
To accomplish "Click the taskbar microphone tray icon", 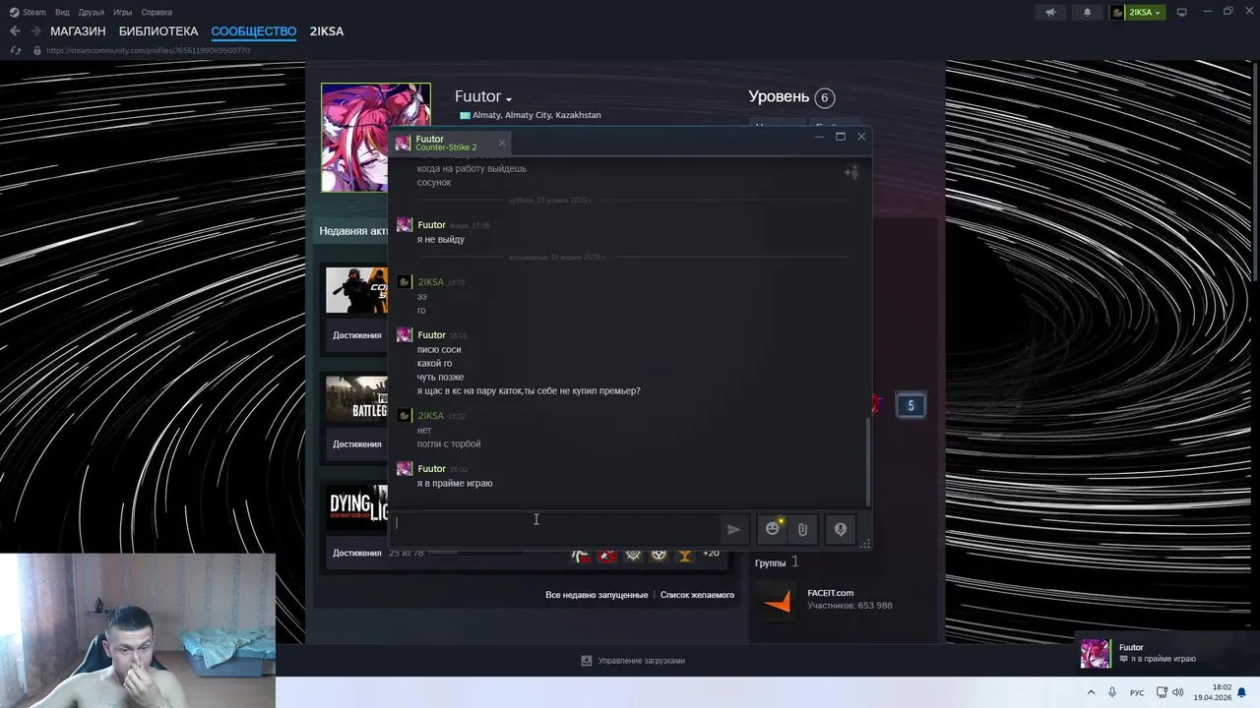I will click(1112, 692).
